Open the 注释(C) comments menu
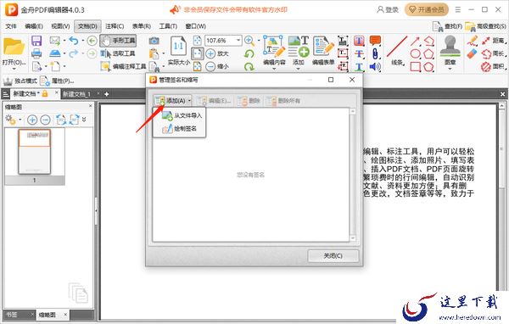Screen dimensions: 509x324 click(115, 26)
